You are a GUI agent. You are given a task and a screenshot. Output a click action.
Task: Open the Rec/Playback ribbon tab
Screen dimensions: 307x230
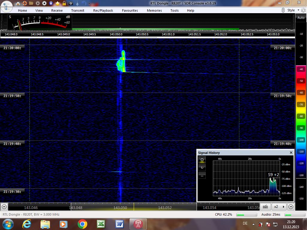[x=103, y=10]
